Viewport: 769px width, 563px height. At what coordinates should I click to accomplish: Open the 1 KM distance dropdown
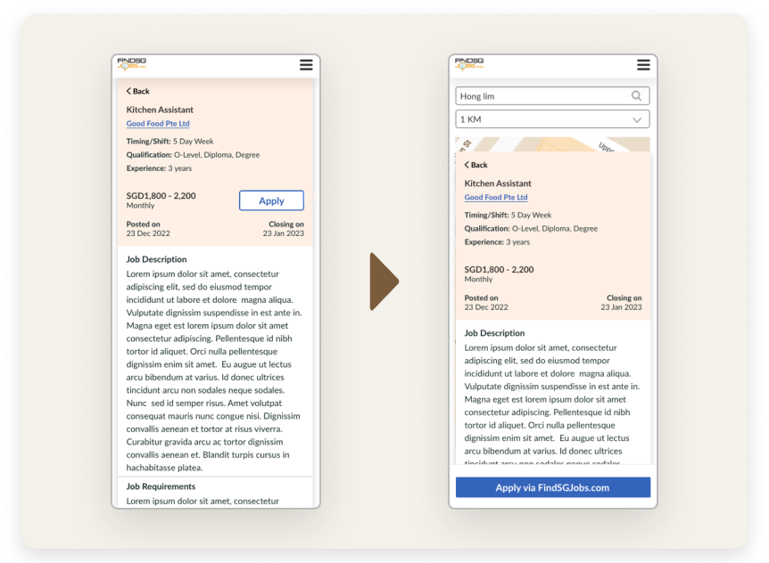click(x=553, y=119)
